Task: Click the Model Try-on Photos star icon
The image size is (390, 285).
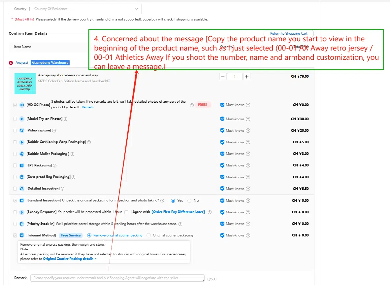Action: tap(22, 119)
